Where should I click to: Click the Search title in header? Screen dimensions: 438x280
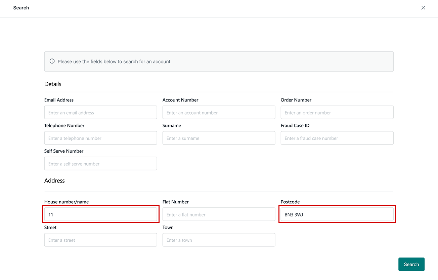point(21,8)
